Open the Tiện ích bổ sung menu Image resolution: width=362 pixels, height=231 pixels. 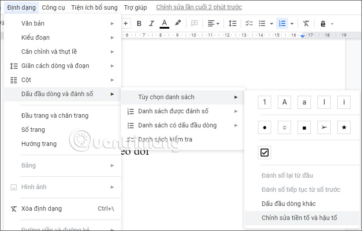(94, 7)
